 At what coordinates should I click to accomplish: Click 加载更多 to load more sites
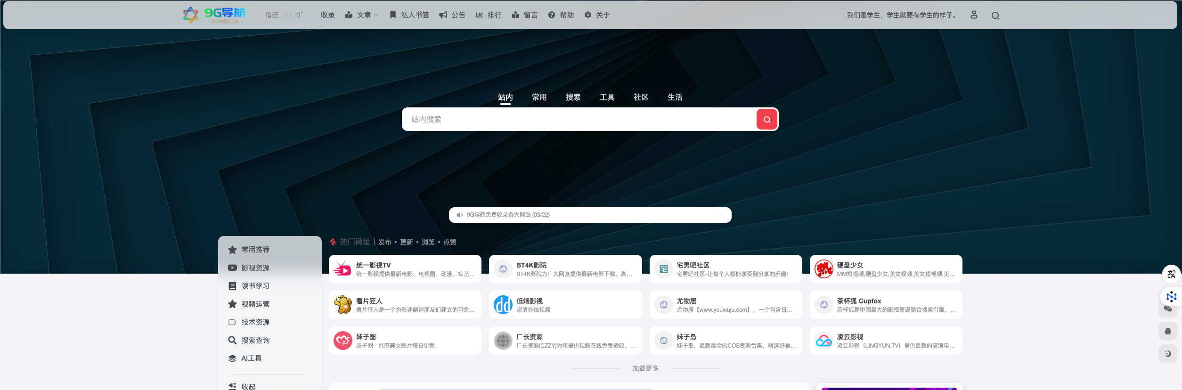645,368
